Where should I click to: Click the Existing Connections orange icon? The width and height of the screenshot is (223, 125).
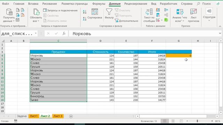(x=23, y=15)
